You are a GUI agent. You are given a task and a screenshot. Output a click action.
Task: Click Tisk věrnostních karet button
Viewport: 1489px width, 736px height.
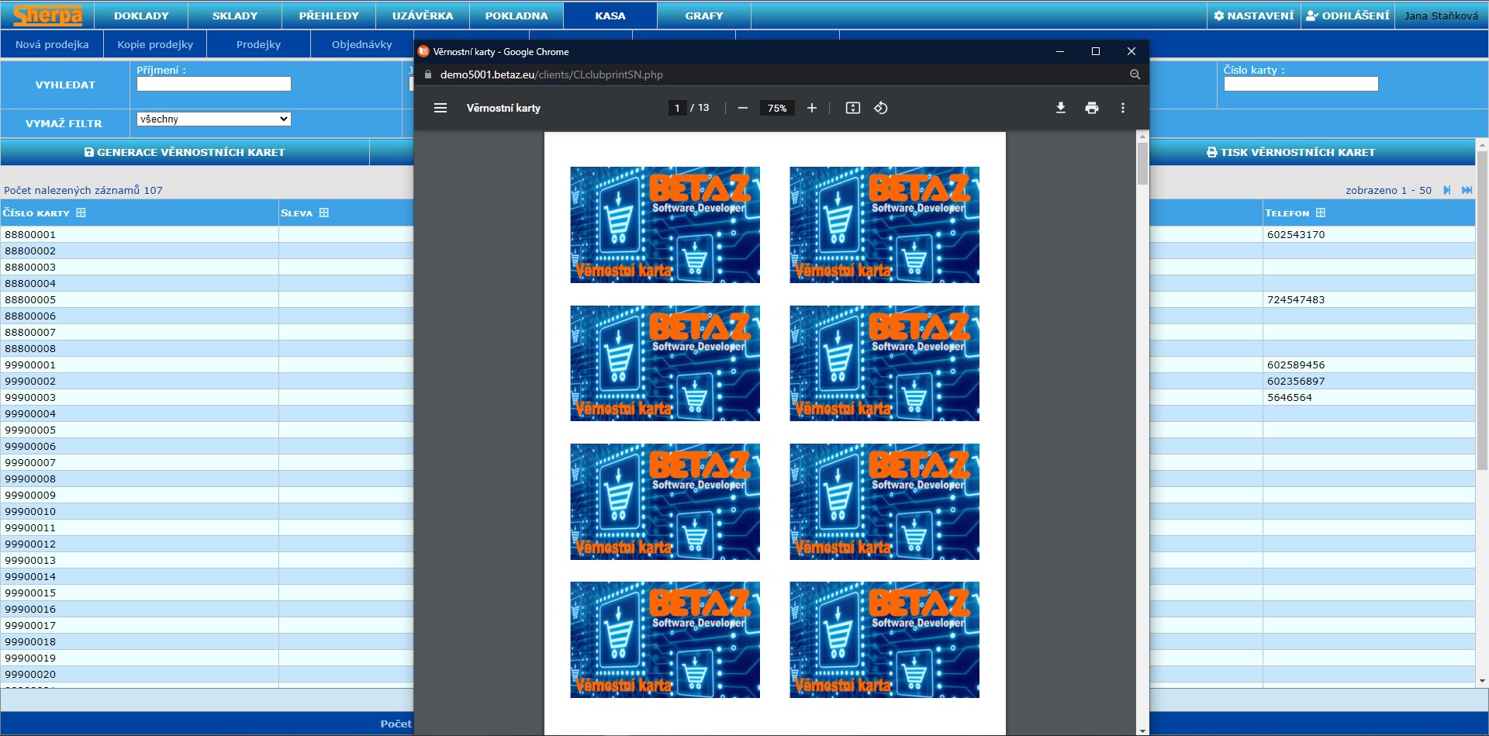pyautogui.click(x=1290, y=152)
